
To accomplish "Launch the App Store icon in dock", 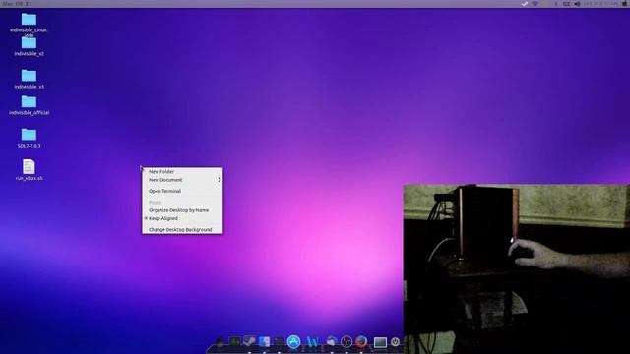I will (293, 341).
